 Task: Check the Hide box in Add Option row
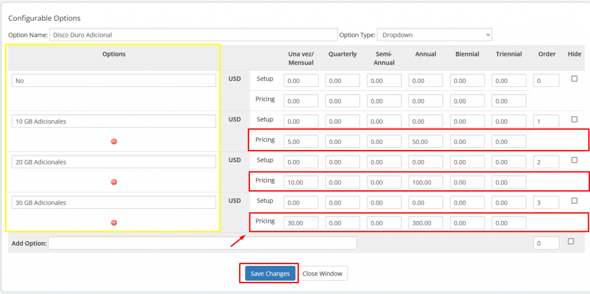[x=571, y=242]
